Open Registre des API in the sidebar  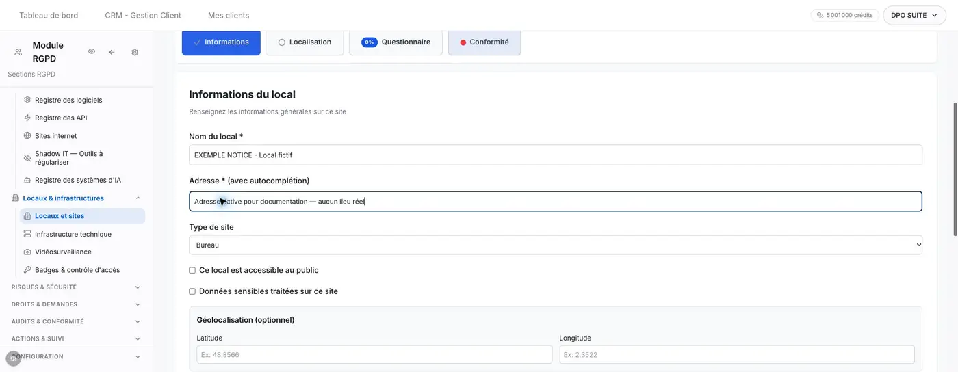82,118
